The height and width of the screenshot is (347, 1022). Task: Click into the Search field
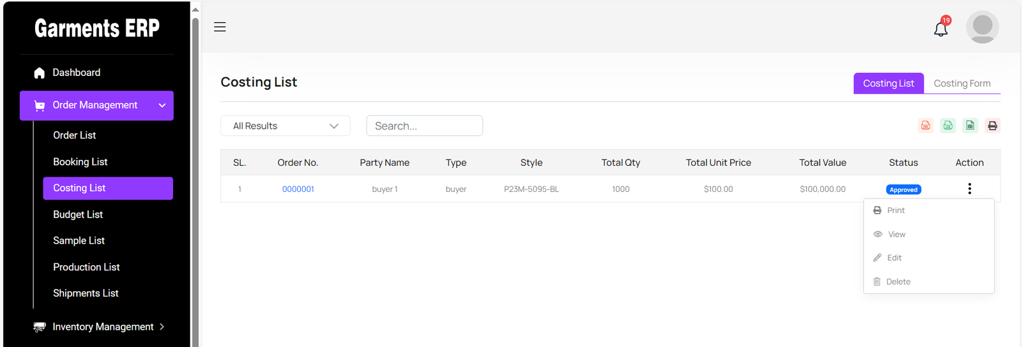pos(424,126)
